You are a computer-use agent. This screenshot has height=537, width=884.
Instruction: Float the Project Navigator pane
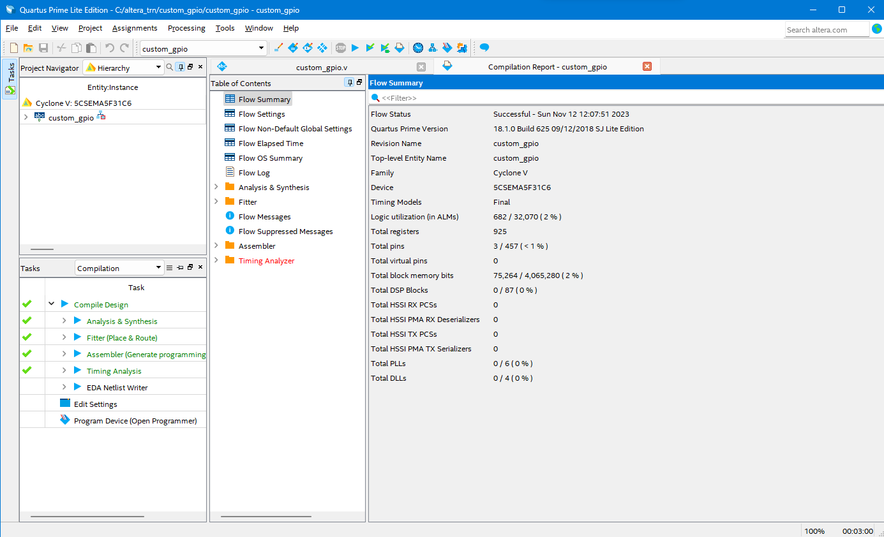(x=190, y=67)
